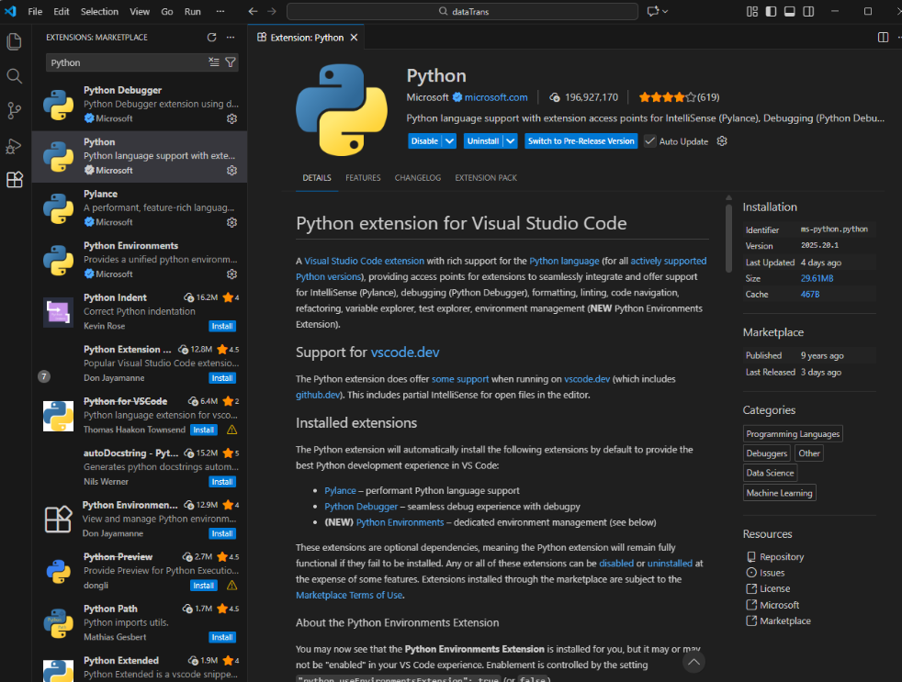Select Pylance in the extensions list

point(140,208)
